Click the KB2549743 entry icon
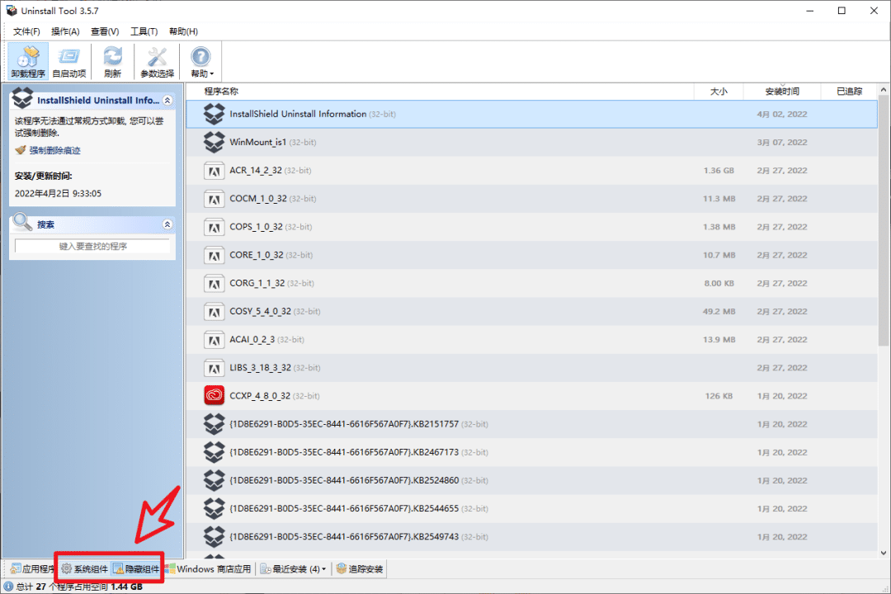 [x=214, y=536]
